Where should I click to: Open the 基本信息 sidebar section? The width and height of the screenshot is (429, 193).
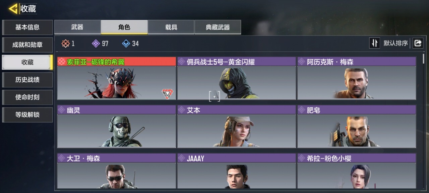click(x=27, y=27)
